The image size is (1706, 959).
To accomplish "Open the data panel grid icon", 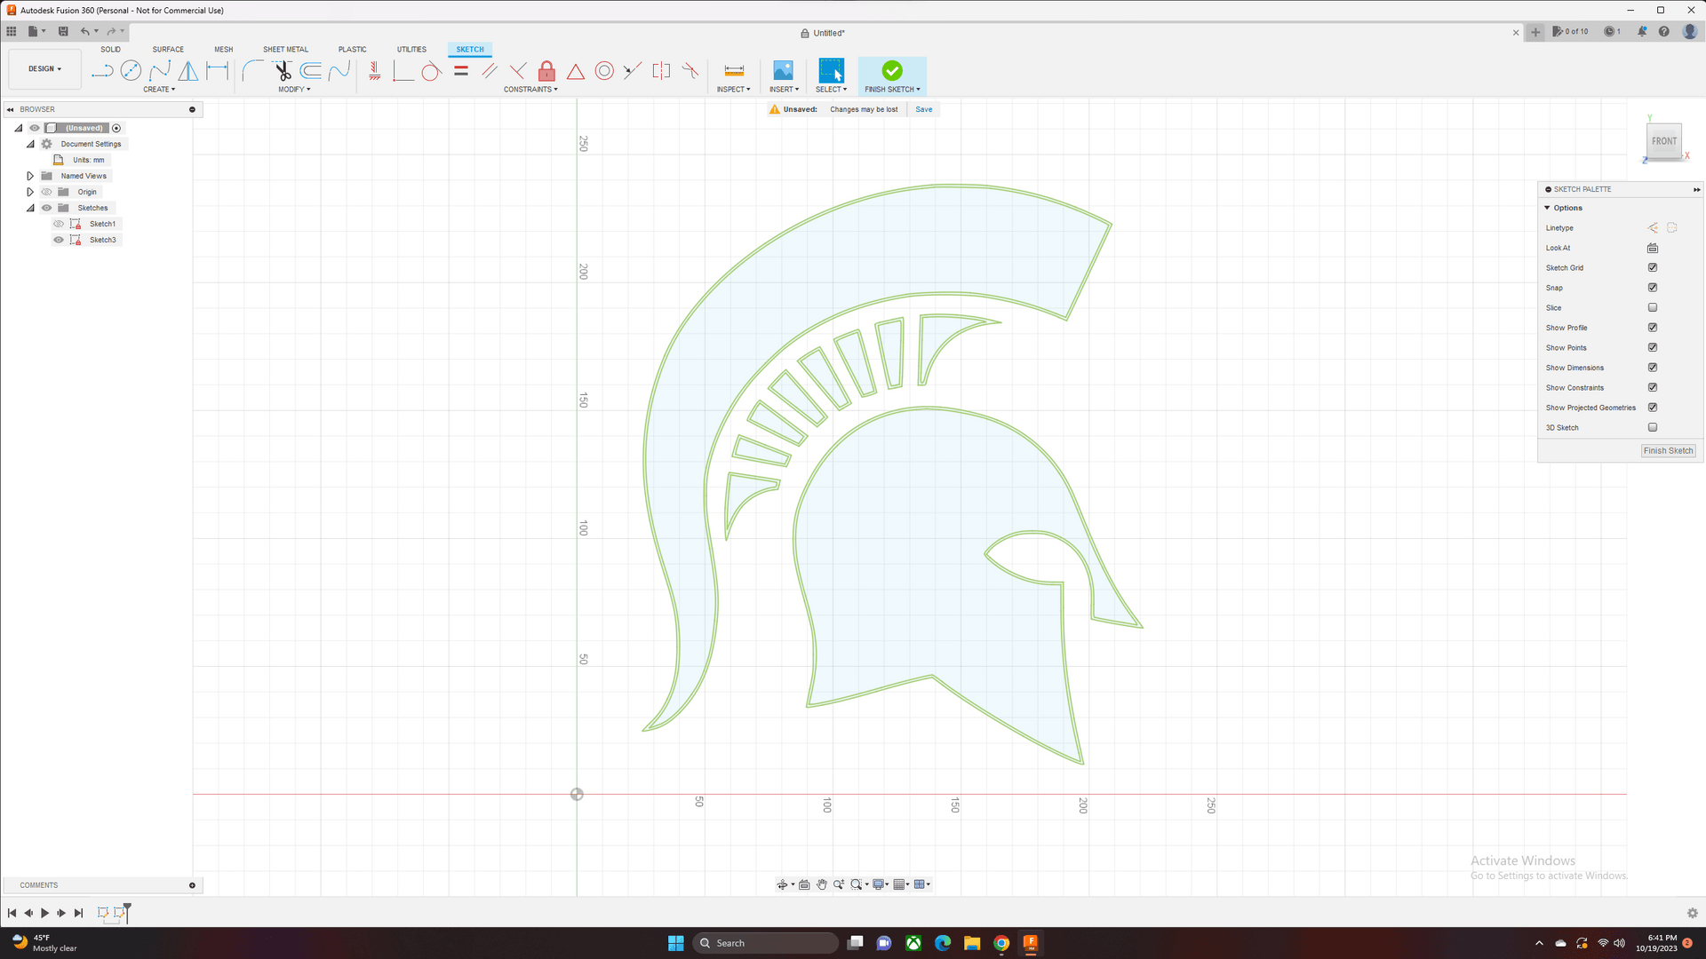I will 12,31.
